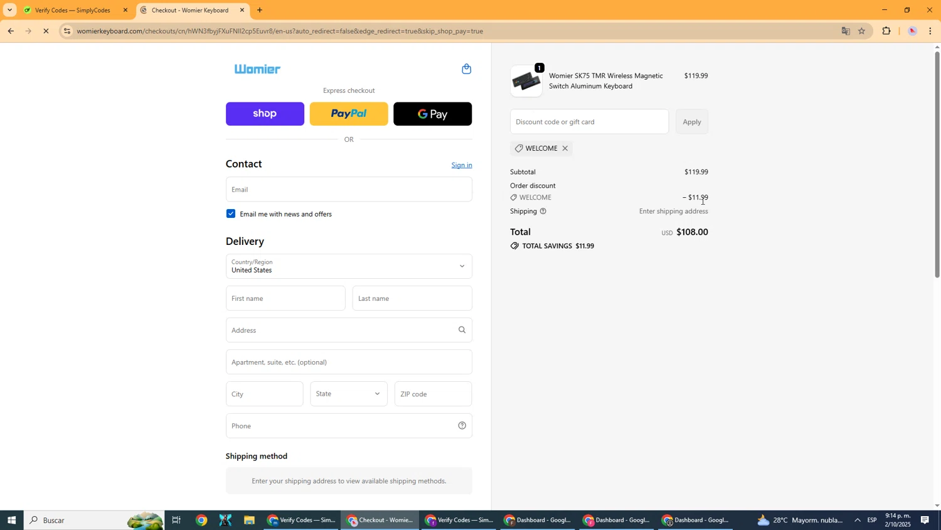
Task: Open the weather widget showing 28°C
Action: [800, 521]
